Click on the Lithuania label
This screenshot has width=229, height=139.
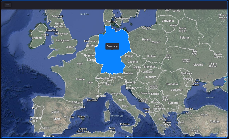coord(168,21)
